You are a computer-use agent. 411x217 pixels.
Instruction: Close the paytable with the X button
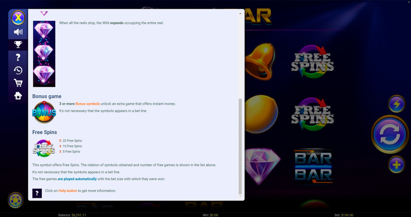pos(18,18)
